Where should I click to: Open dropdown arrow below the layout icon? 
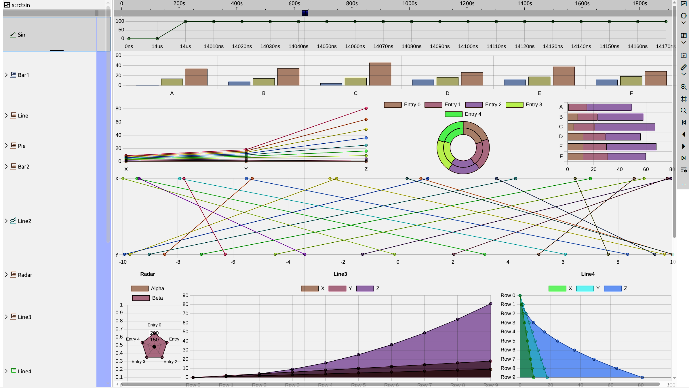click(684, 43)
